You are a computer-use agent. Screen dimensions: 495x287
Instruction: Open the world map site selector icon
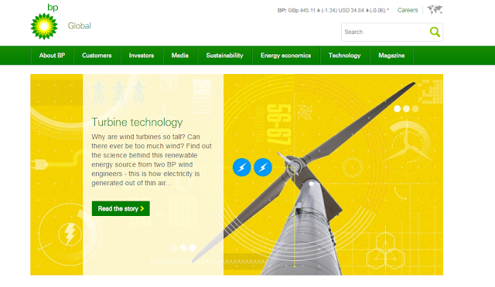click(435, 10)
